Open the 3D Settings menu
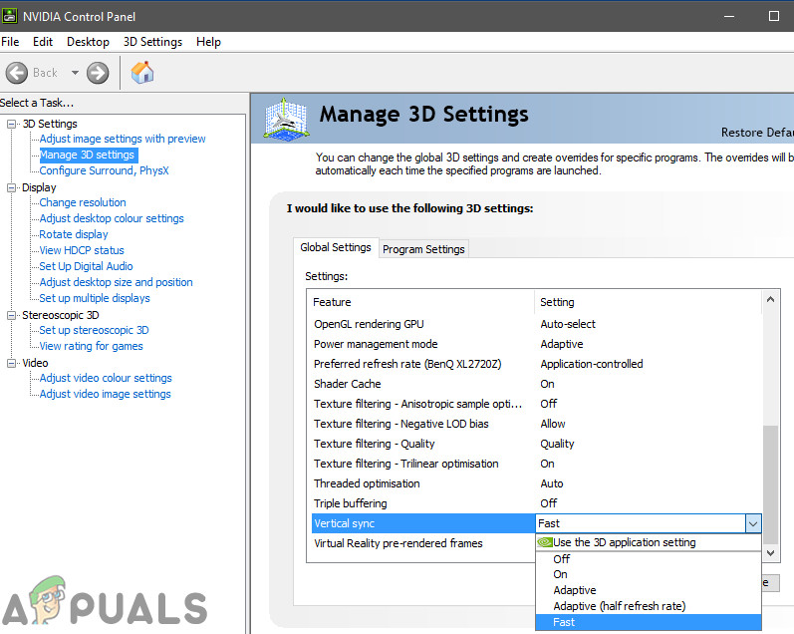Viewport: 794px width, 634px height. 153,42
